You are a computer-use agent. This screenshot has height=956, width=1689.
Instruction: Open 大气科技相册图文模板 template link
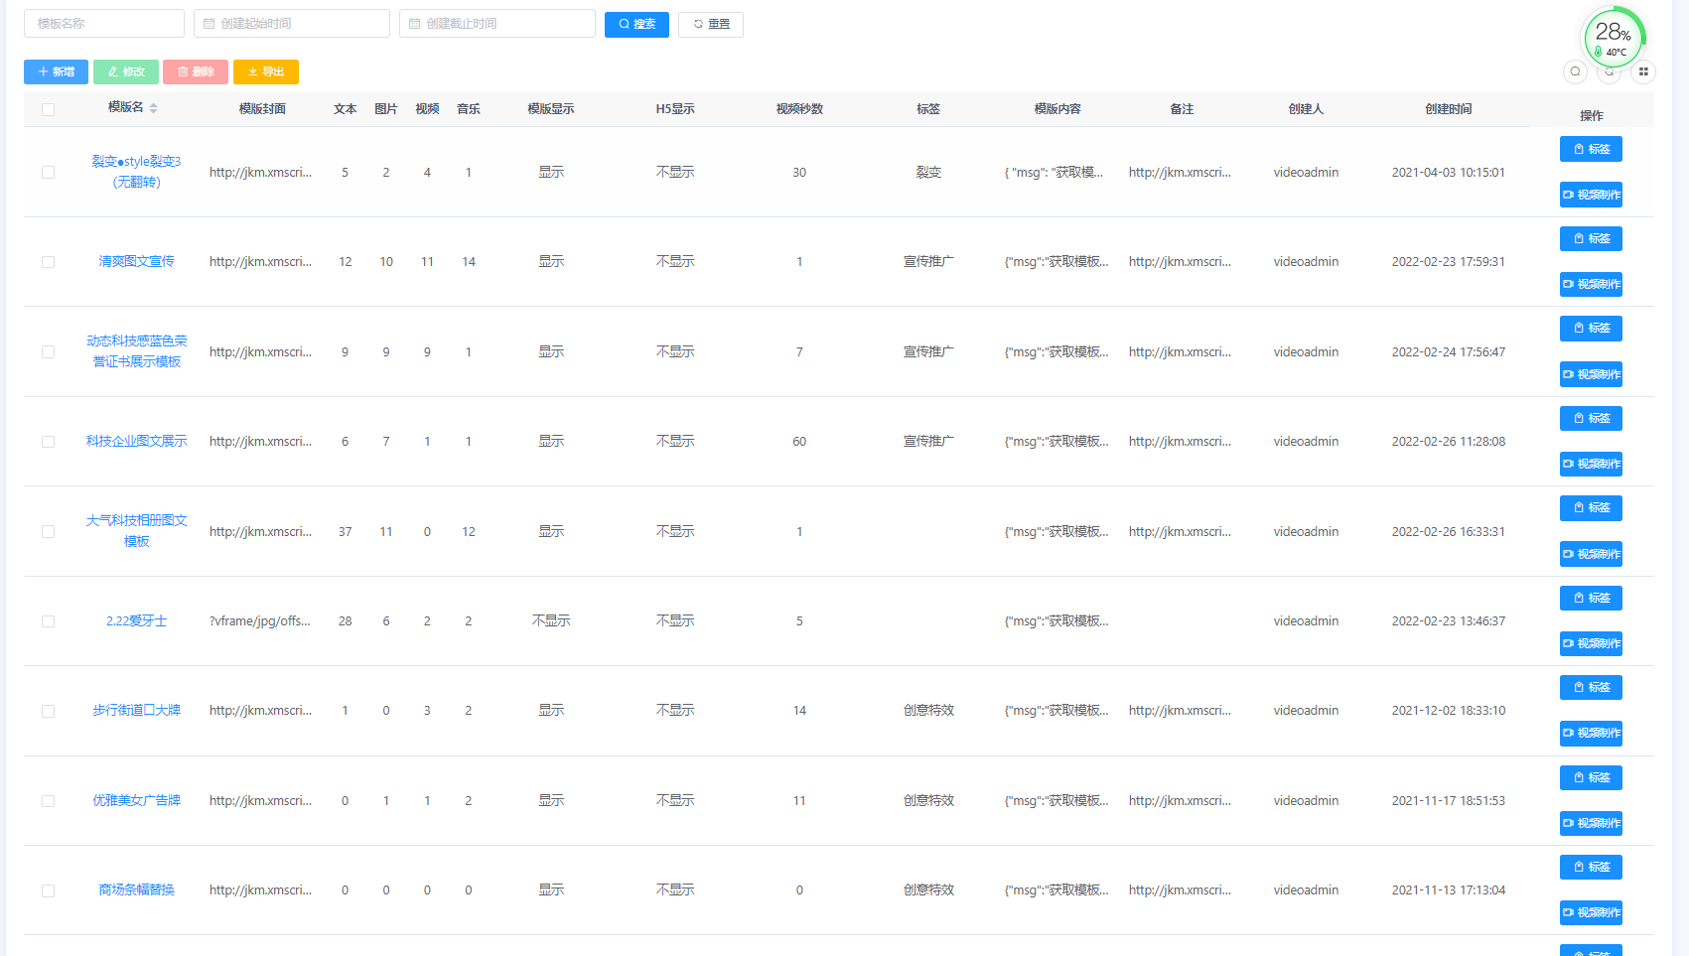(136, 530)
